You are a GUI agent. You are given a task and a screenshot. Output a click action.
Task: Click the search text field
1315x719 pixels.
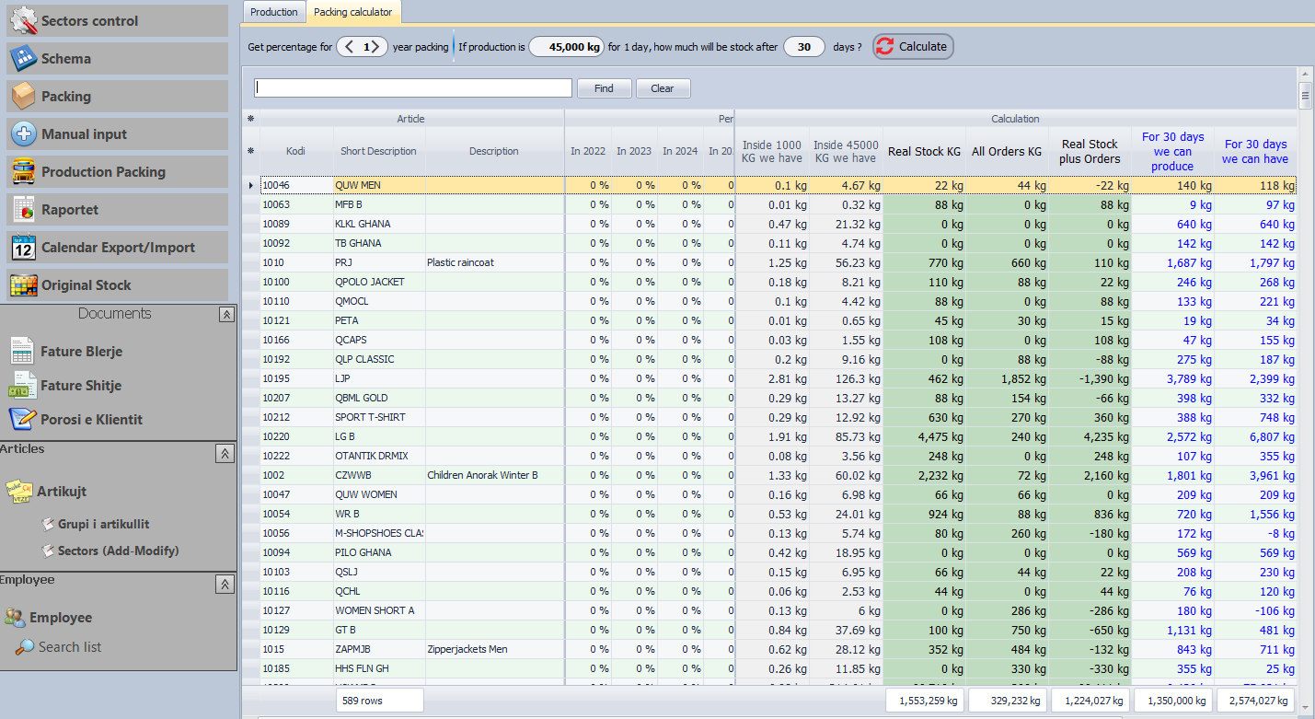(413, 88)
